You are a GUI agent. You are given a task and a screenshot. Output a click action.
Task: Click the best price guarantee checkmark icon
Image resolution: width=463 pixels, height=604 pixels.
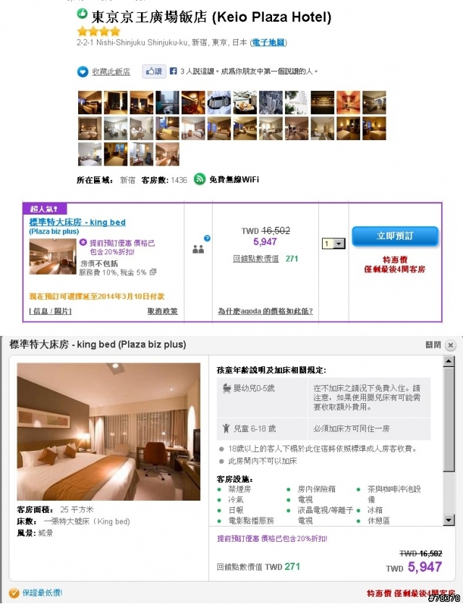point(14,593)
